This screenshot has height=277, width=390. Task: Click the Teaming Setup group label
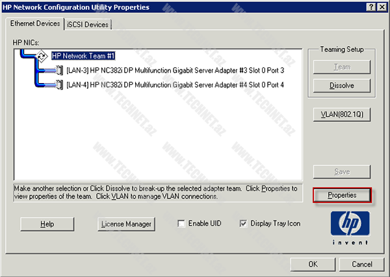342,49
